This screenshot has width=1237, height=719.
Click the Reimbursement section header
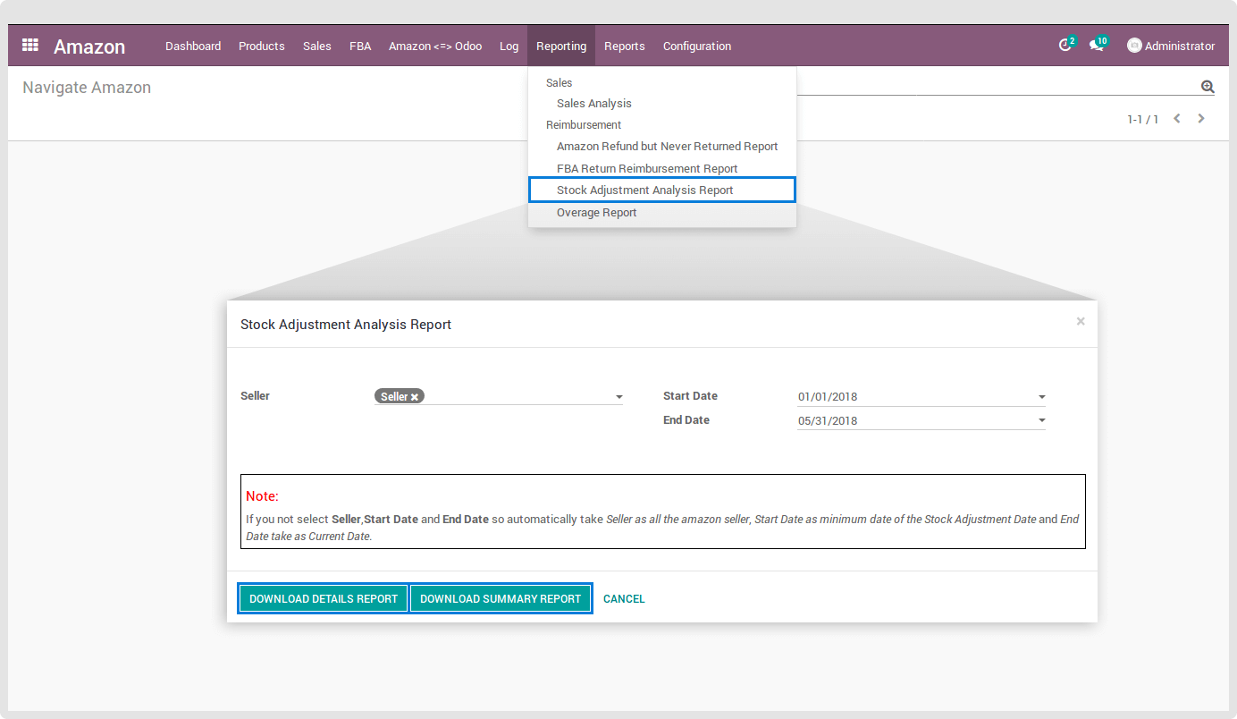pyautogui.click(x=584, y=125)
